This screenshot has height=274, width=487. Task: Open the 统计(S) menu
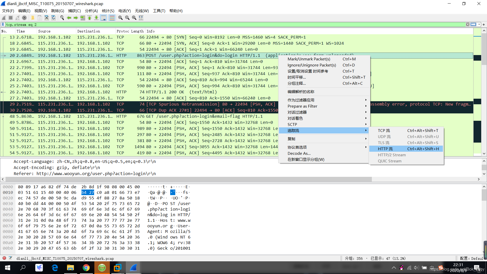108,11
